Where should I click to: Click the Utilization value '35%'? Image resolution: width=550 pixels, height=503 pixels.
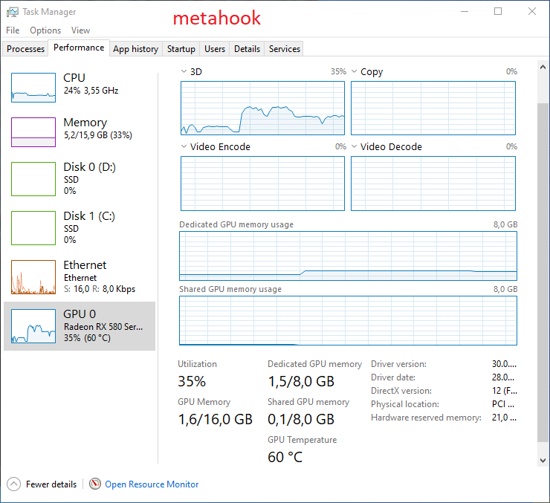click(192, 381)
